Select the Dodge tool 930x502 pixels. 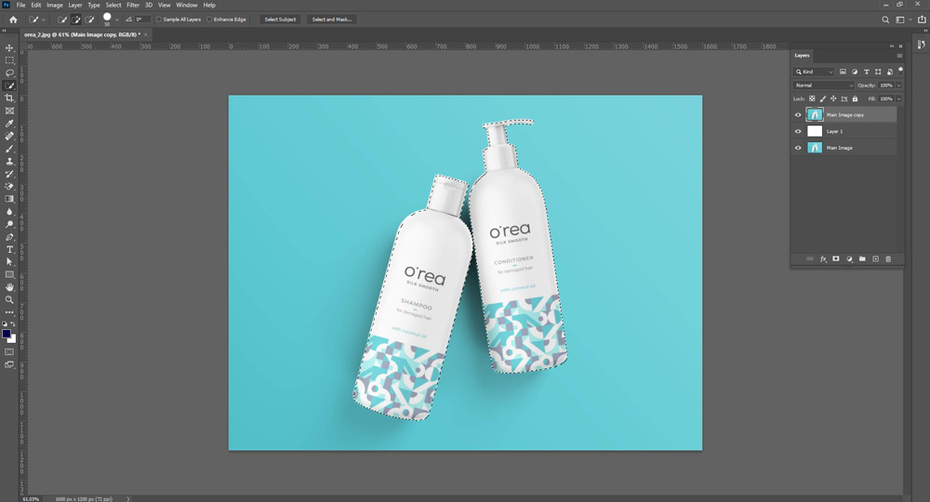click(x=9, y=225)
